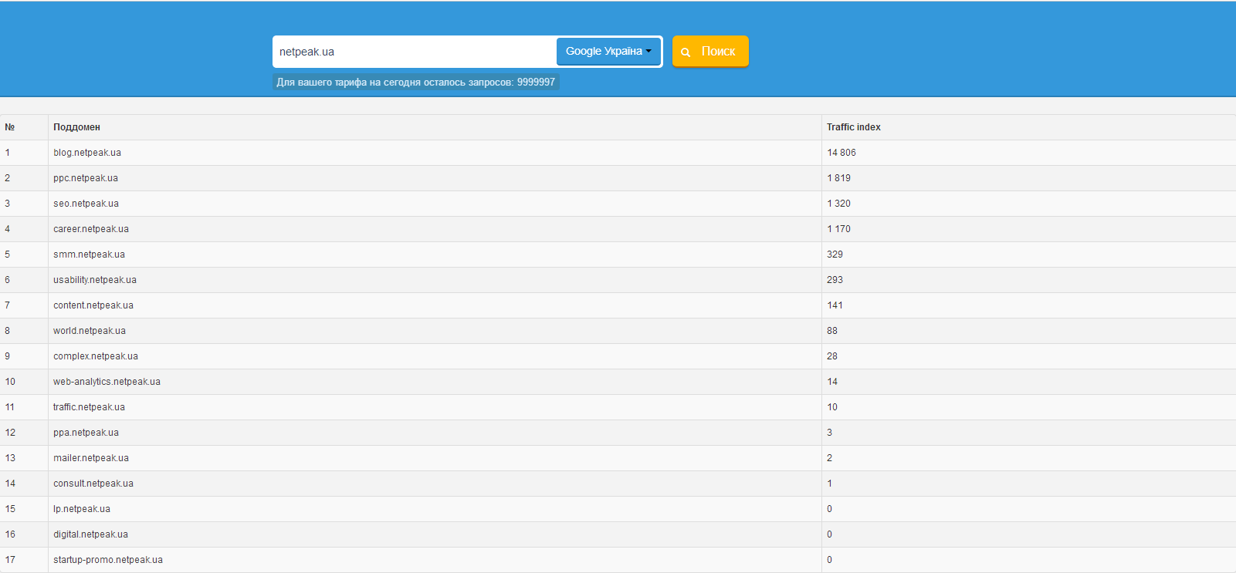Focus the netpeak.ua domain input field

(413, 52)
